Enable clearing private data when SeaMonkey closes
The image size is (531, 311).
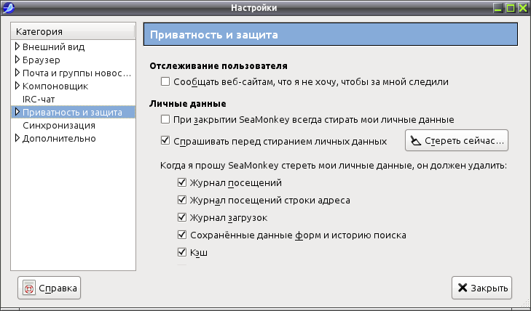[165, 119]
